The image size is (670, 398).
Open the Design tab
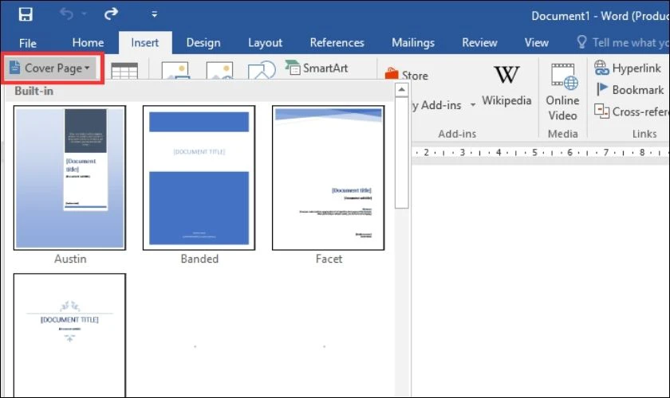203,43
